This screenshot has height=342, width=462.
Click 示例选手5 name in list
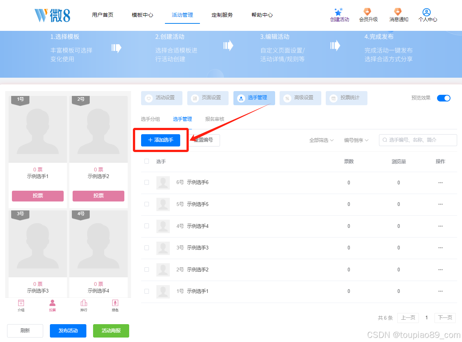click(198, 204)
